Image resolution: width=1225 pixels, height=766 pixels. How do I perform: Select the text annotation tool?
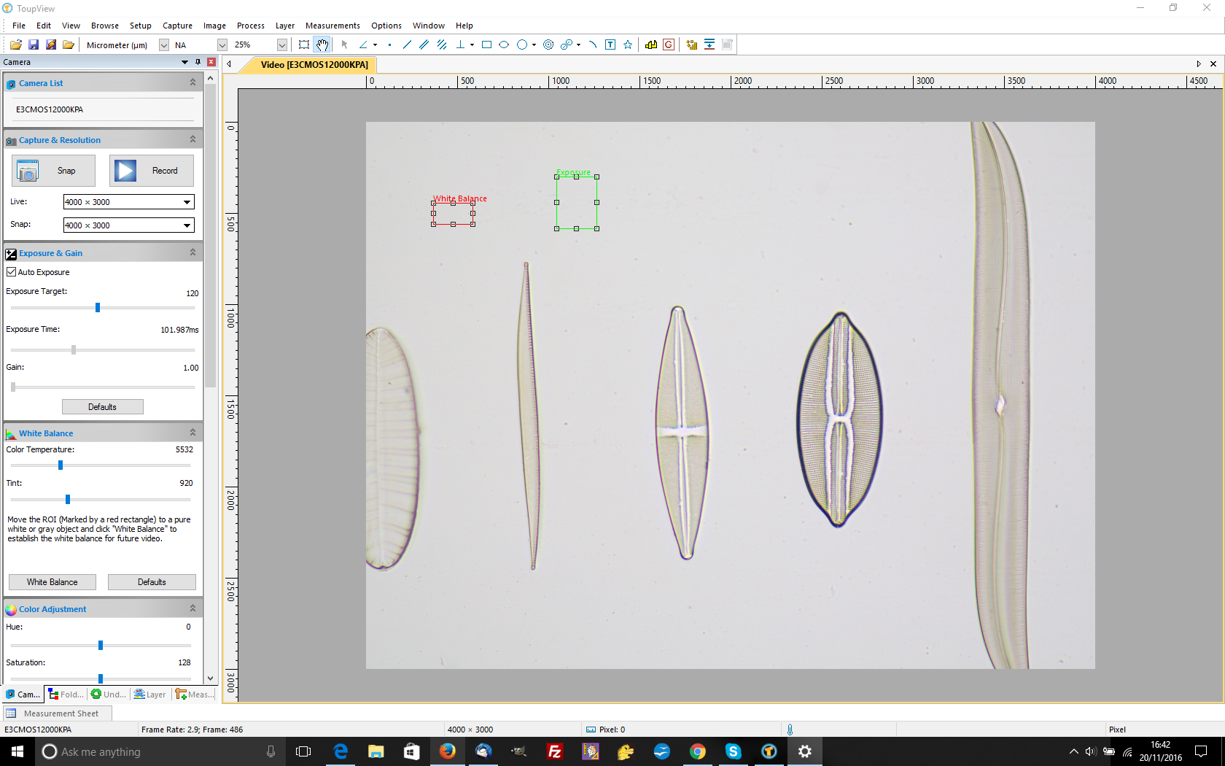point(610,45)
